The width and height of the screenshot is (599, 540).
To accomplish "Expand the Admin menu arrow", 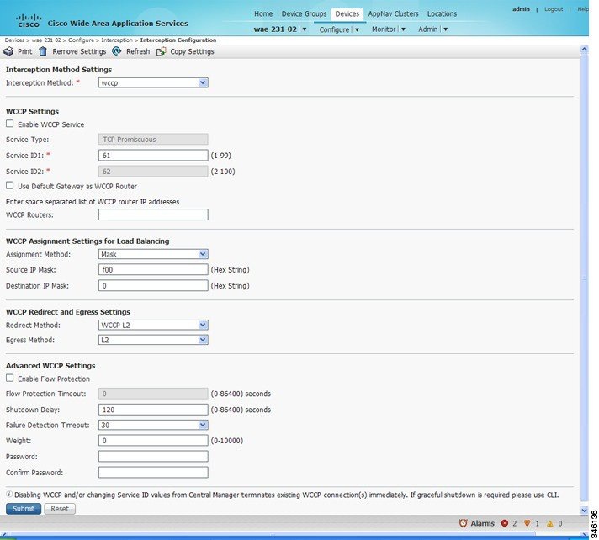I will [x=445, y=29].
